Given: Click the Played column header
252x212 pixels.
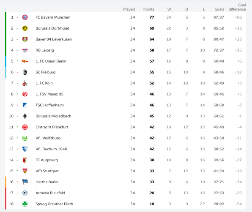Looking at the screenshot, I should coord(129,9).
